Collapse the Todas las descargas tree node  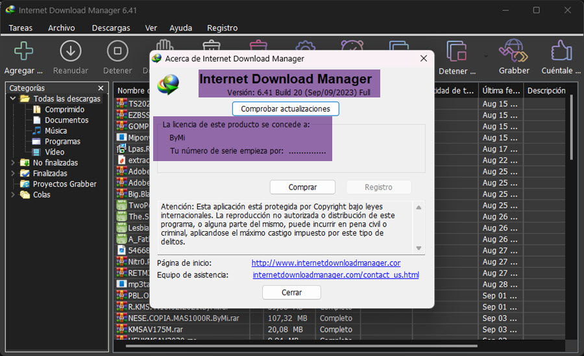click(x=13, y=98)
